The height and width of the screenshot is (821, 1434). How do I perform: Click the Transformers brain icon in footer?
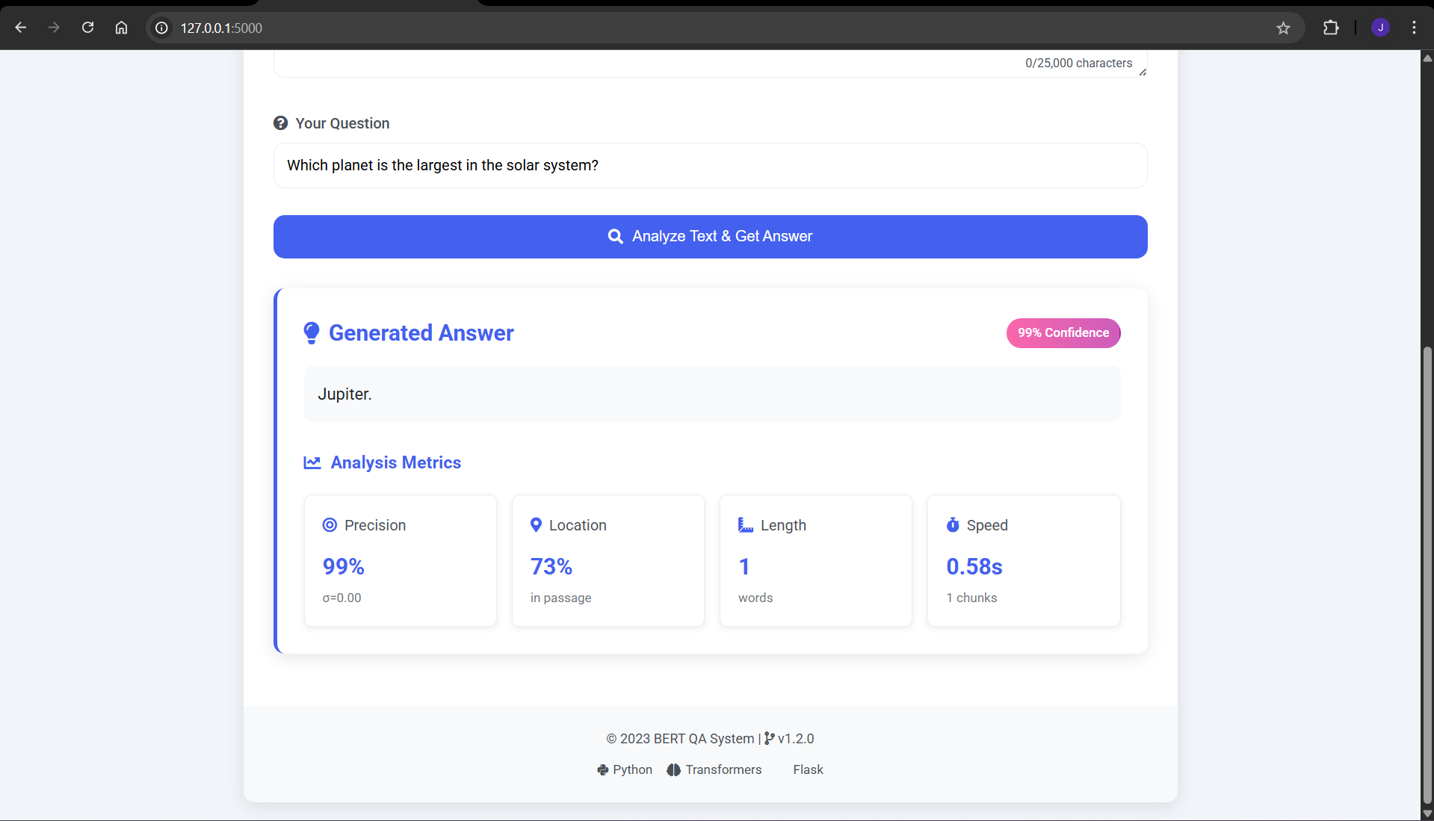click(x=673, y=770)
